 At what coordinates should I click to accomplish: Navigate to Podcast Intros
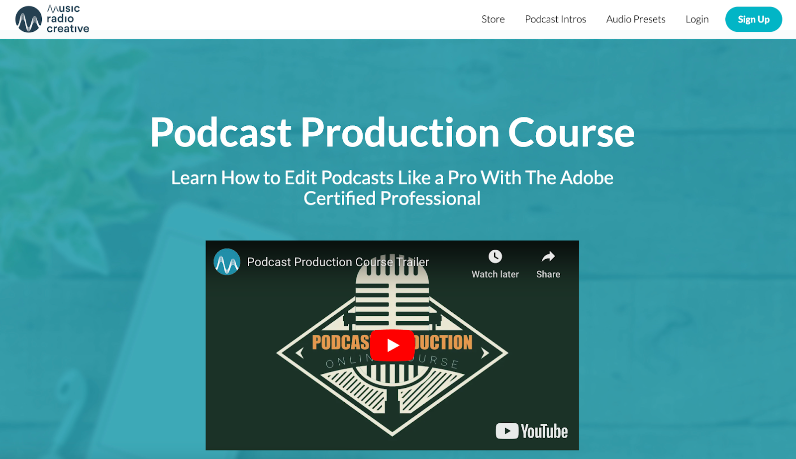point(555,19)
